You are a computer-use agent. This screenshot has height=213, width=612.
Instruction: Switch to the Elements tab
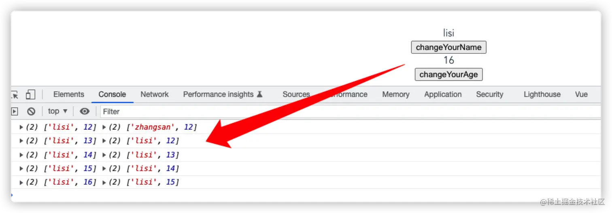pyautogui.click(x=69, y=94)
